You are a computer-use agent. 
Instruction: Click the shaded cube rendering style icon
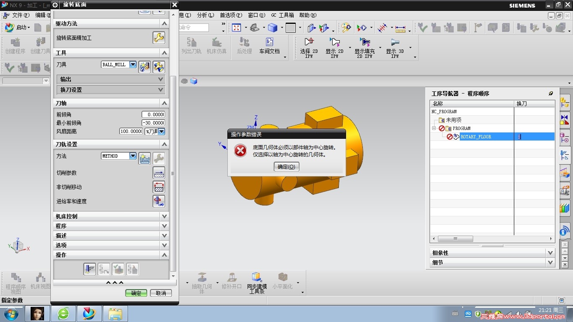click(273, 28)
